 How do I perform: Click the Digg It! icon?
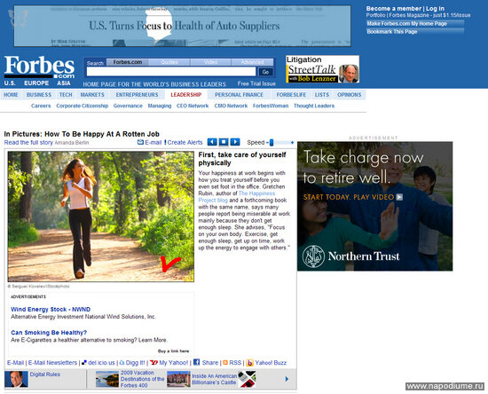tap(122, 363)
